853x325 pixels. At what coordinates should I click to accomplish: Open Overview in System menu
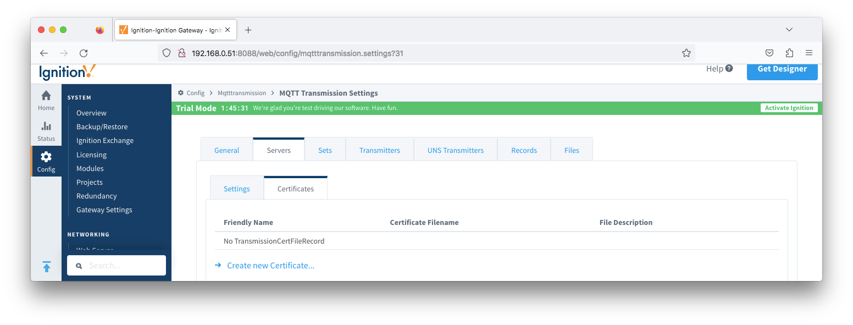pos(91,113)
